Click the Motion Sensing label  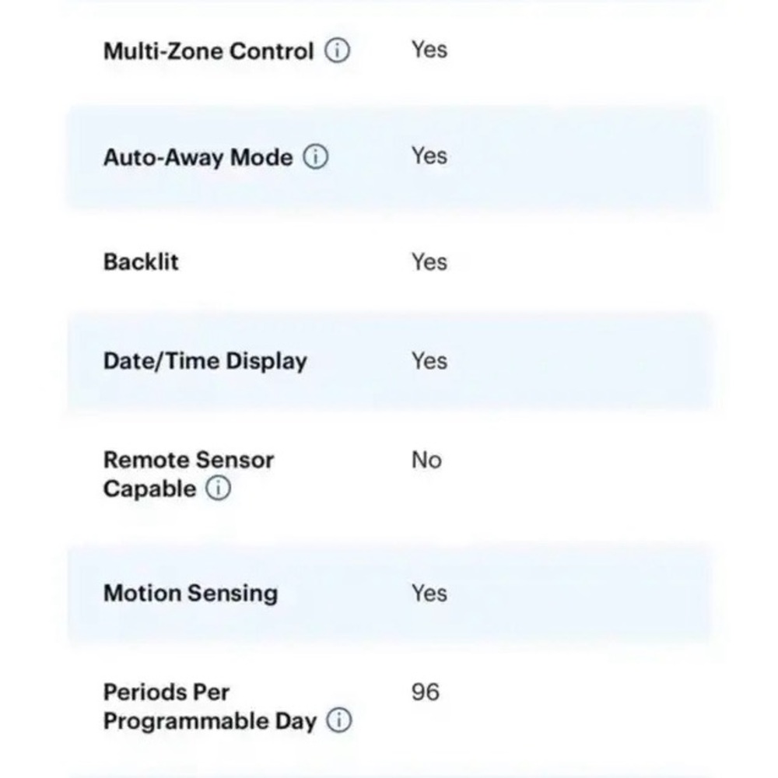[x=191, y=593]
